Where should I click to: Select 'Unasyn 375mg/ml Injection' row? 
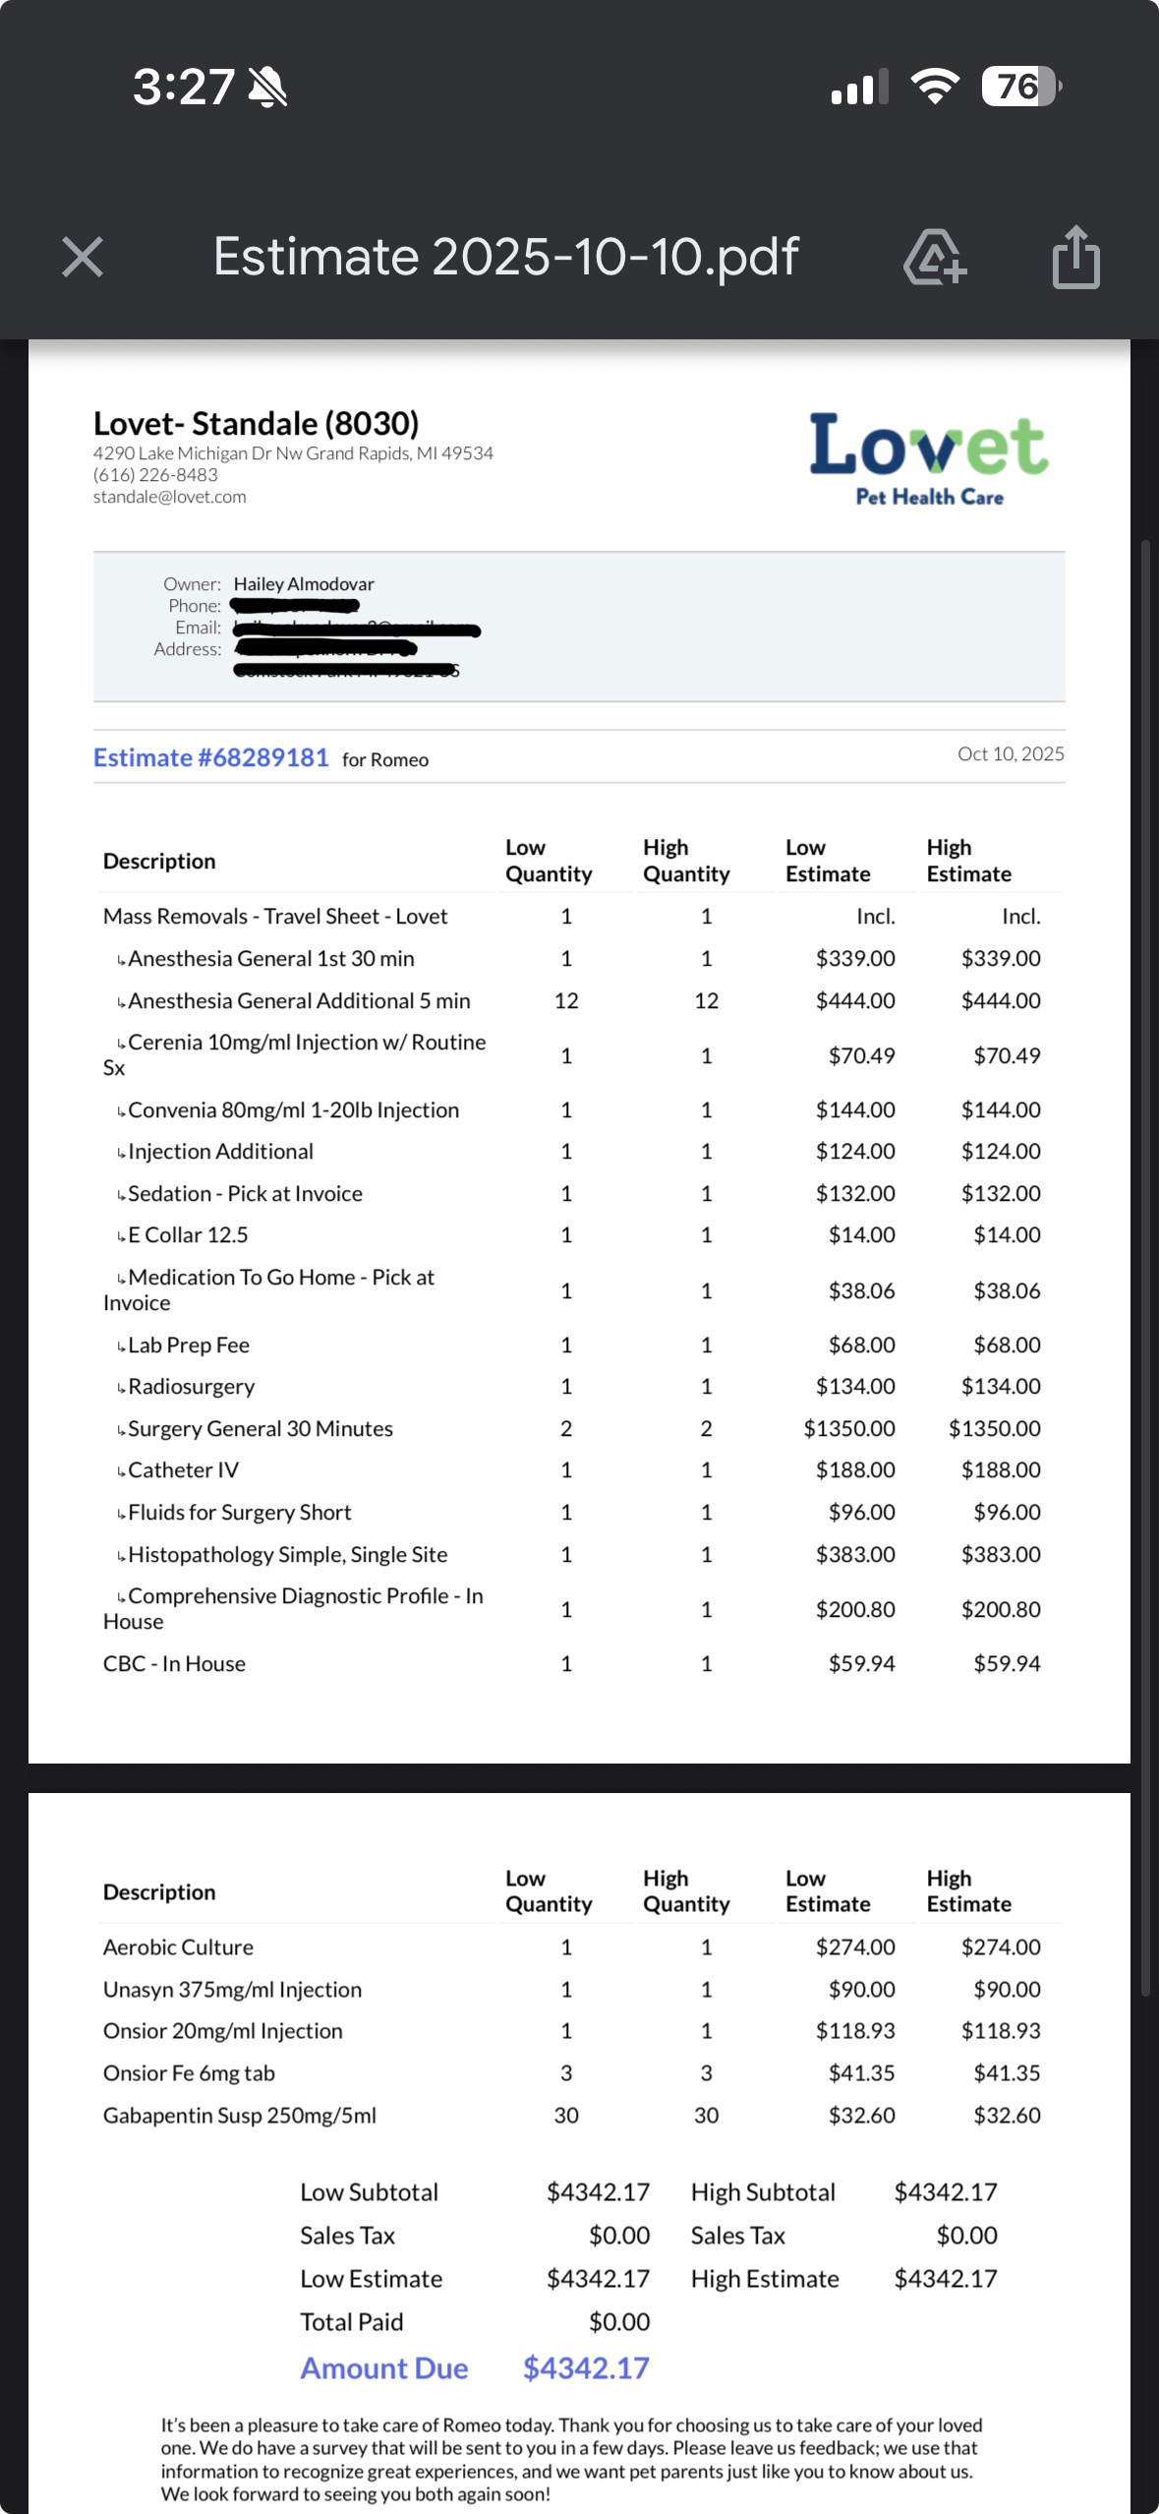pyautogui.click(x=579, y=1990)
